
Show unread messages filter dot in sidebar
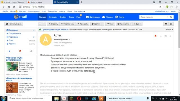(9, 51)
